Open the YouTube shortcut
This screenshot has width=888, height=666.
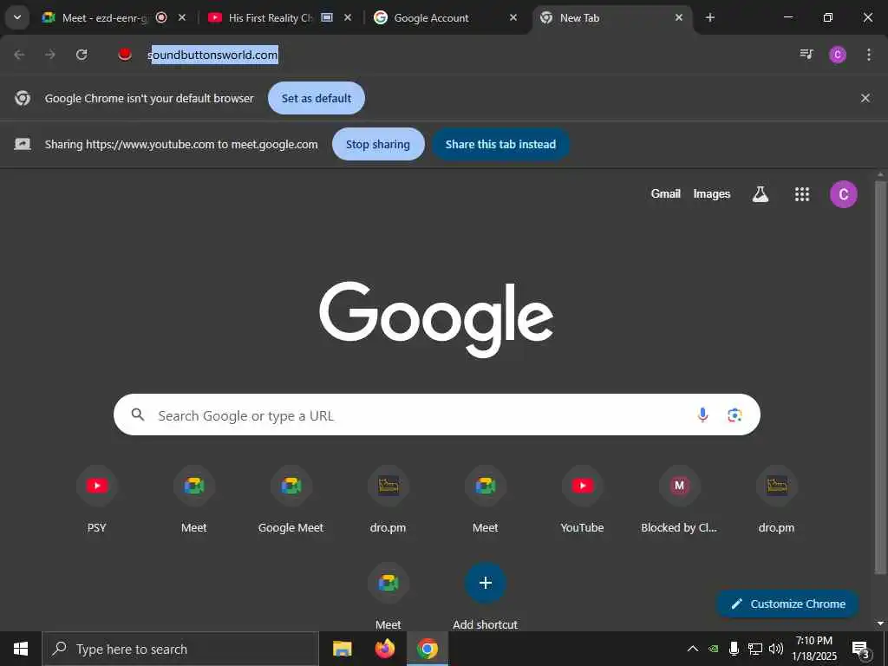point(582,500)
